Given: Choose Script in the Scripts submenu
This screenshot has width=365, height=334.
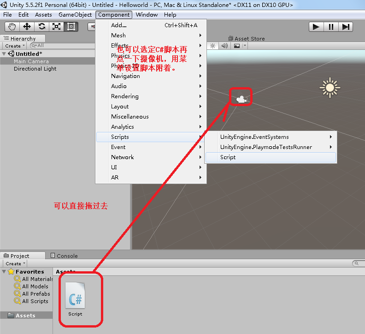Looking at the screenshot, I should [x=271, y=157].
